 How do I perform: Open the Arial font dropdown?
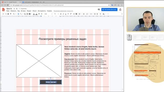[x=48, y=14]
